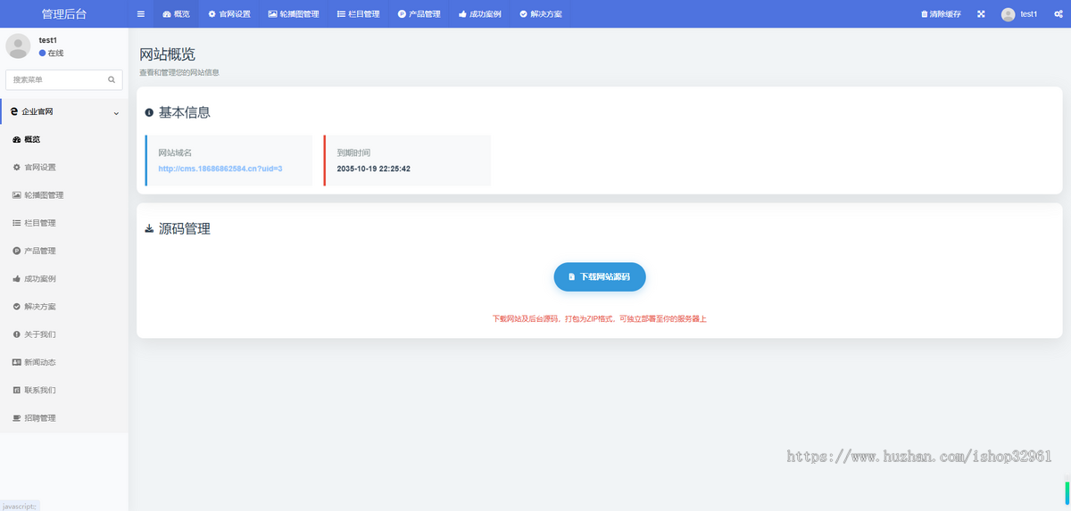
Task: Click the 查看和管理您的网站信息 subtitle
Action: pos(179,72)
